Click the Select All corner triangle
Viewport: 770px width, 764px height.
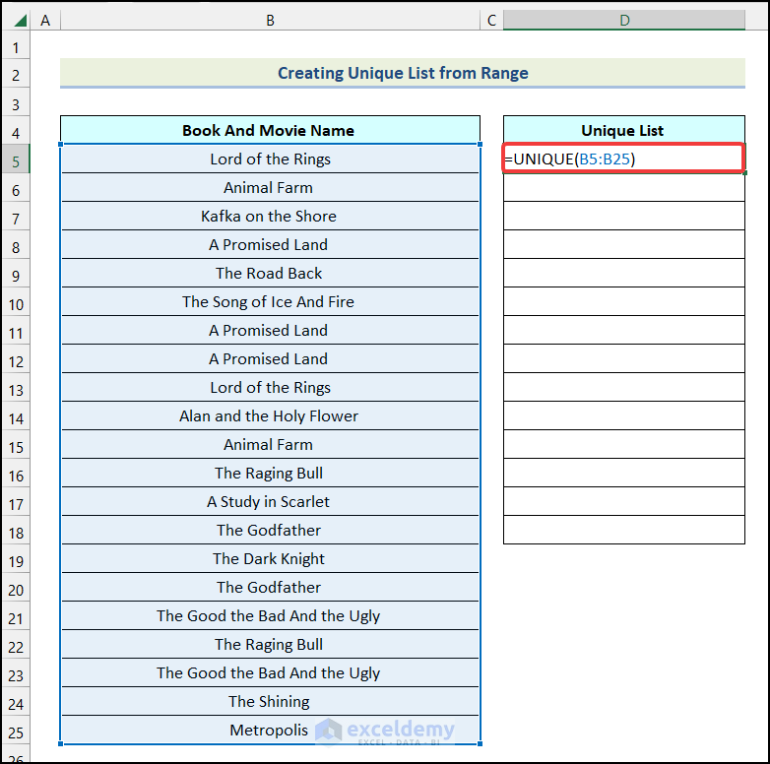coord(17,21)
